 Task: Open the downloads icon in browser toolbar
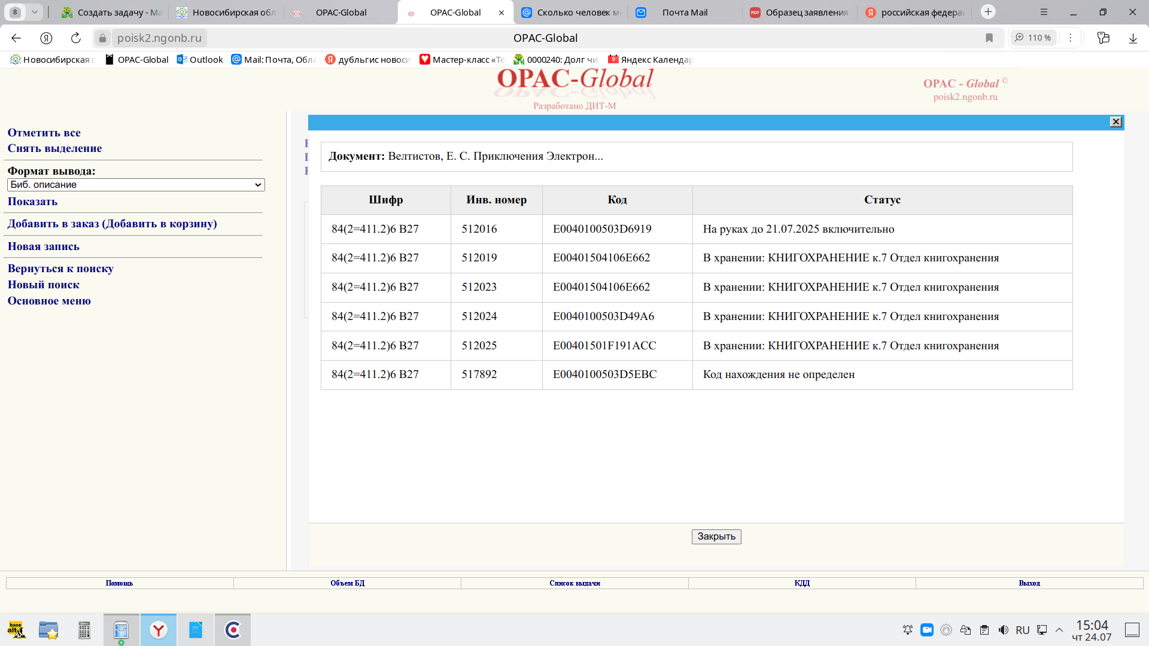(x=1133, y=38)
